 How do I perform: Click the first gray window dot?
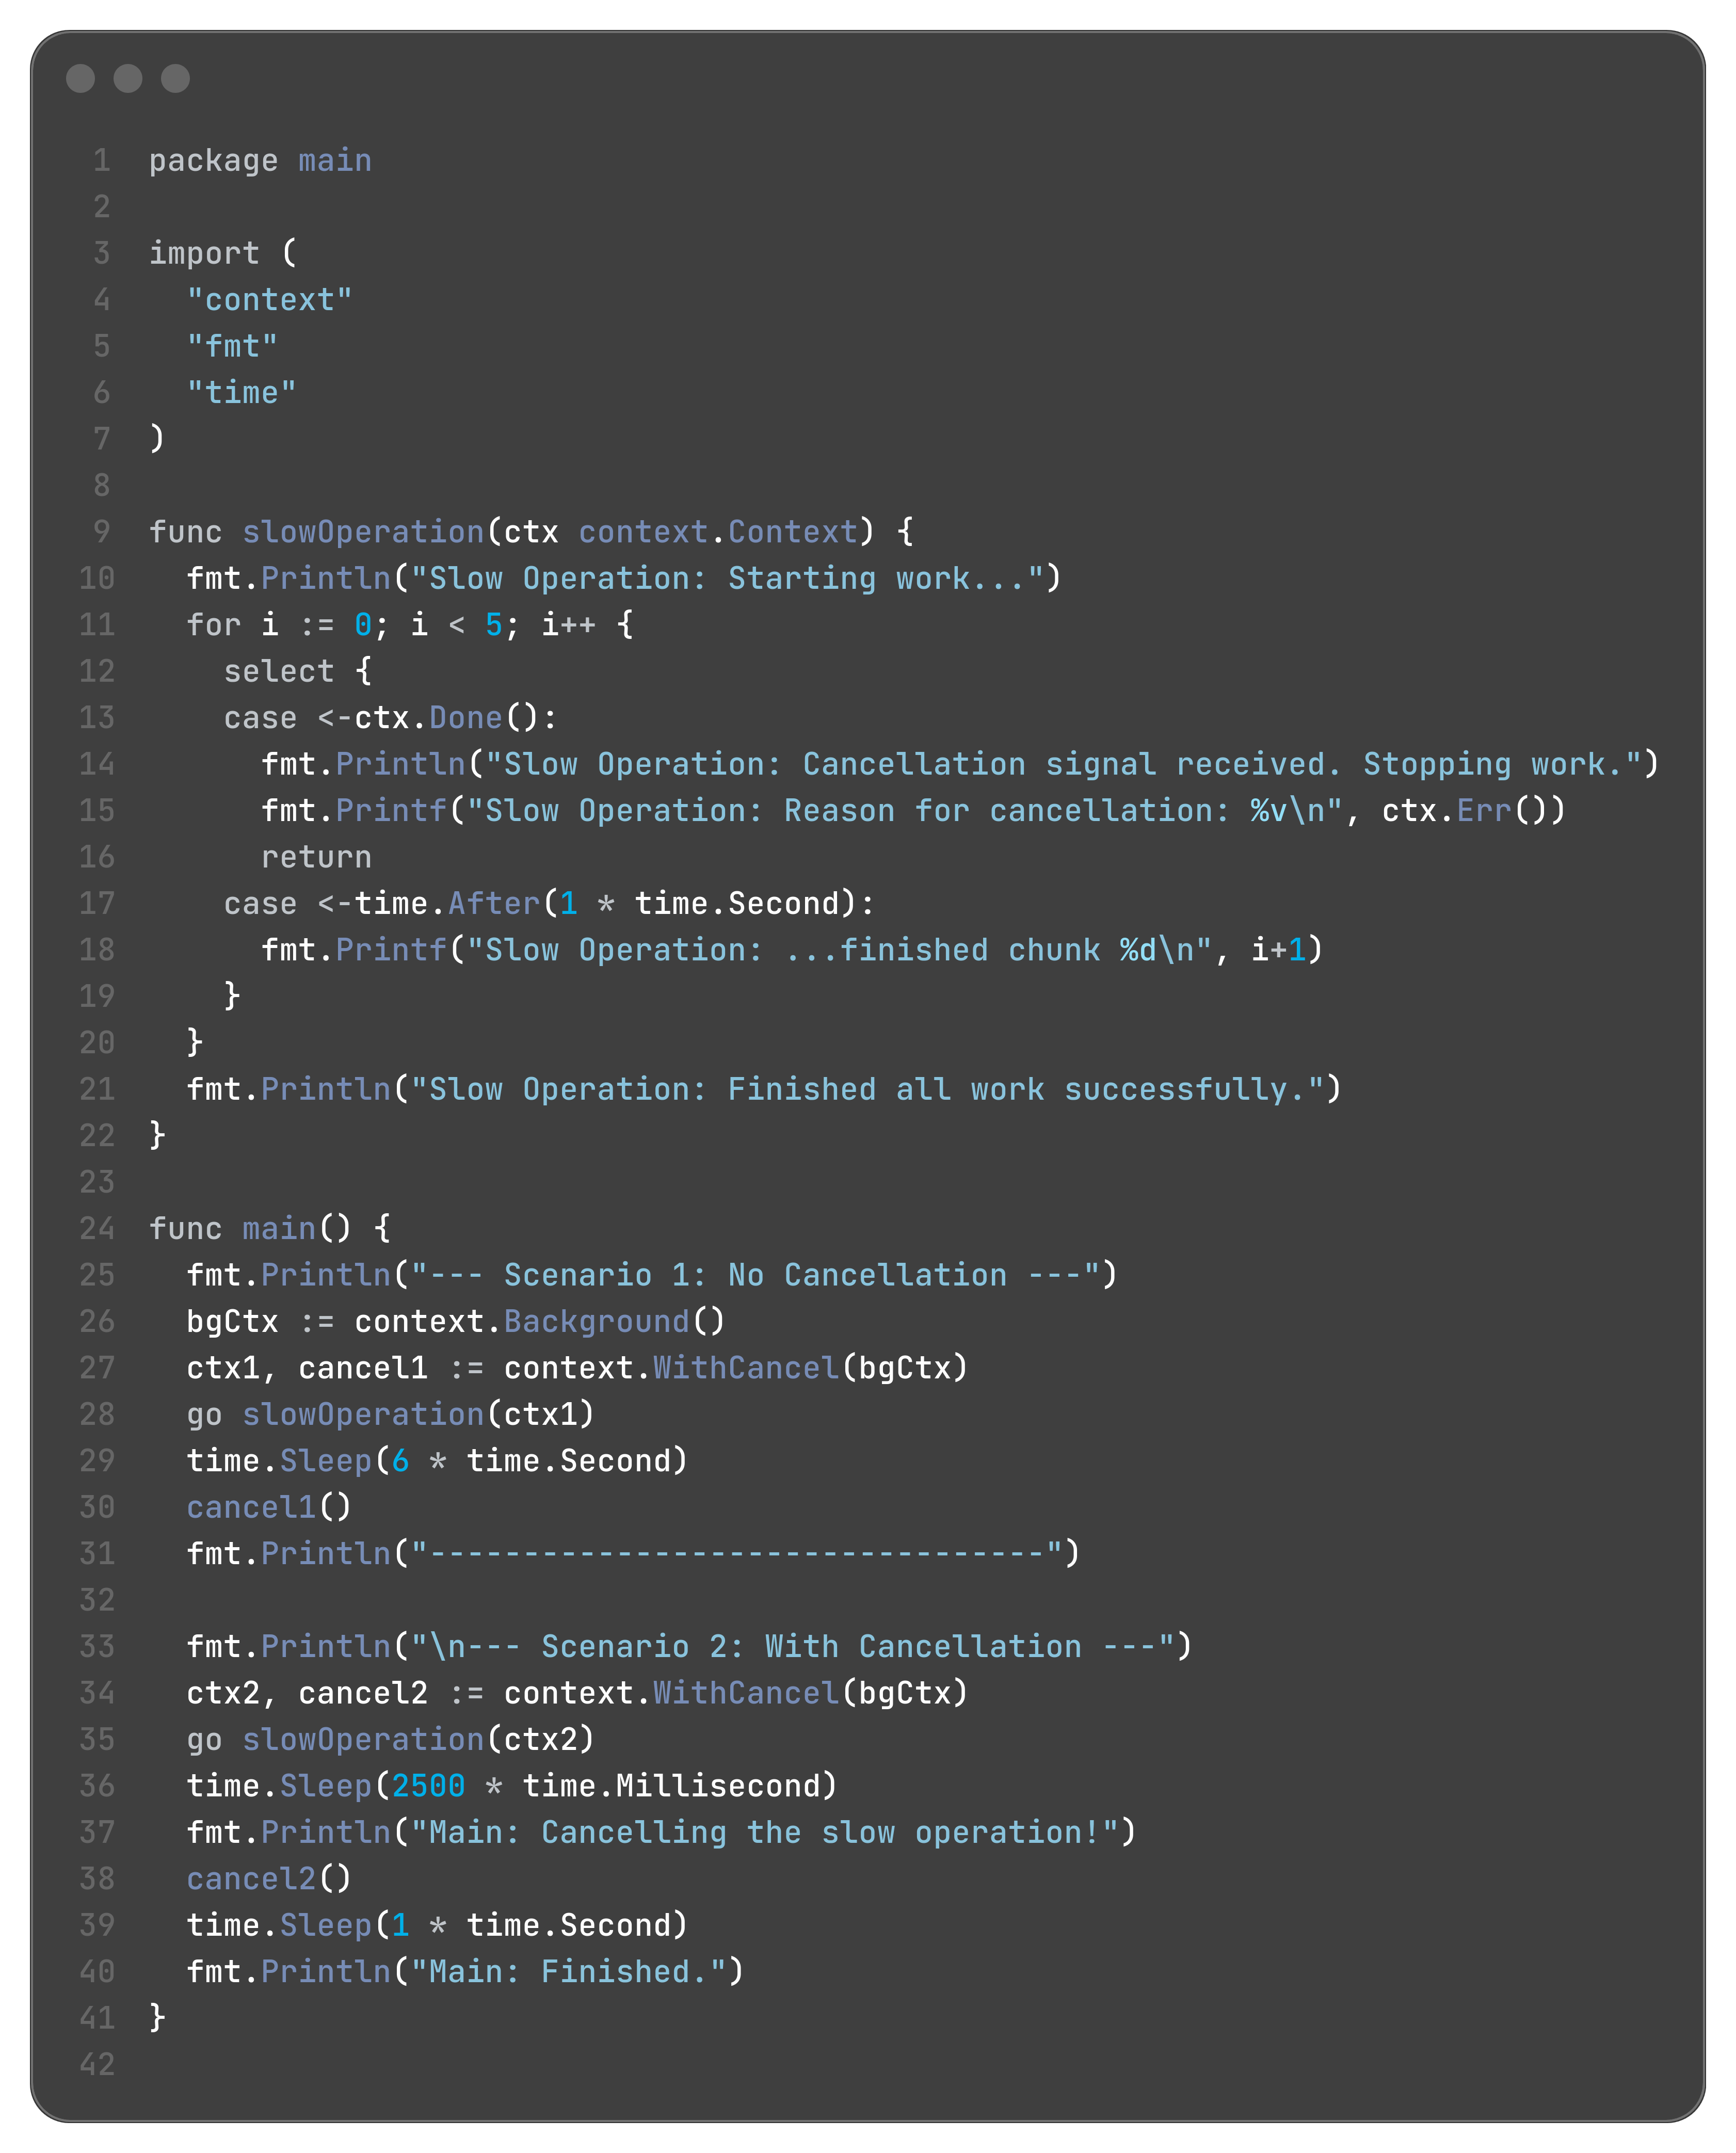tap(80, 78)
